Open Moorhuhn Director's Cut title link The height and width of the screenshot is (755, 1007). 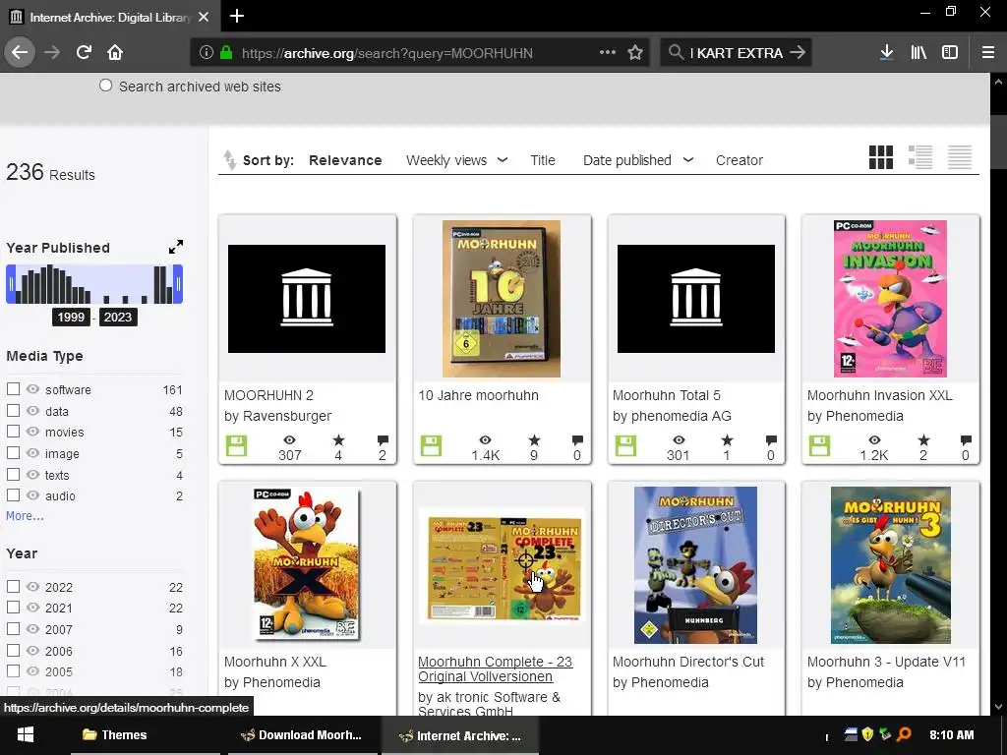click(688, 662)
